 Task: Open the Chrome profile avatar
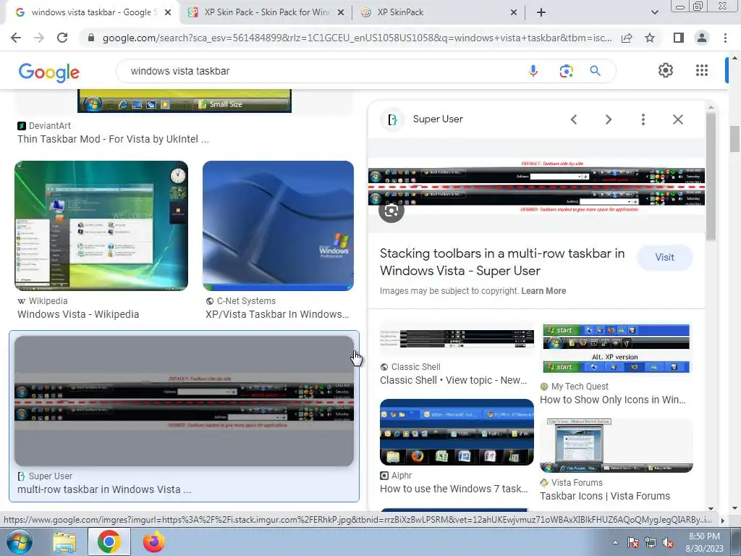[x=702, y=38]
